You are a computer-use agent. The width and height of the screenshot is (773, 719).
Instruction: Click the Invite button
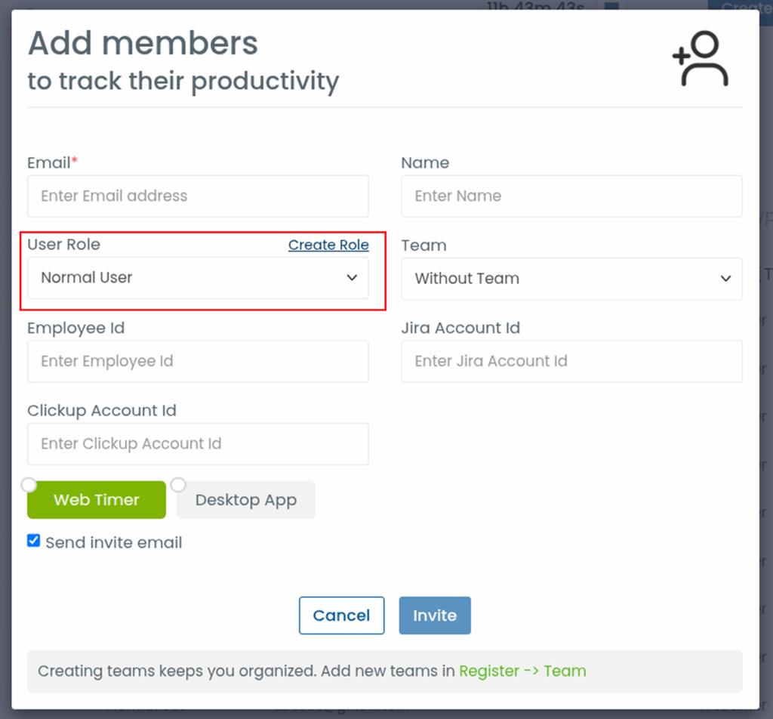point(435,616)
